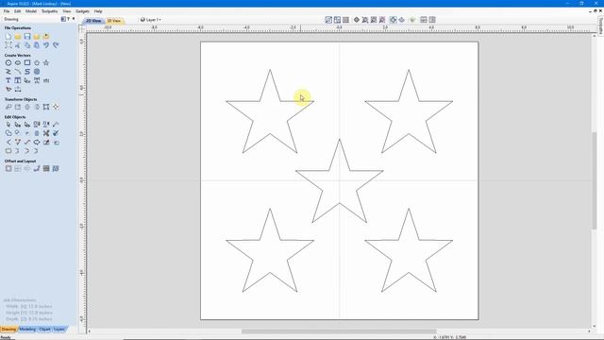Click the Measure tool in Edit Objects
Screen dimensions: 604x340
point(56,124)
